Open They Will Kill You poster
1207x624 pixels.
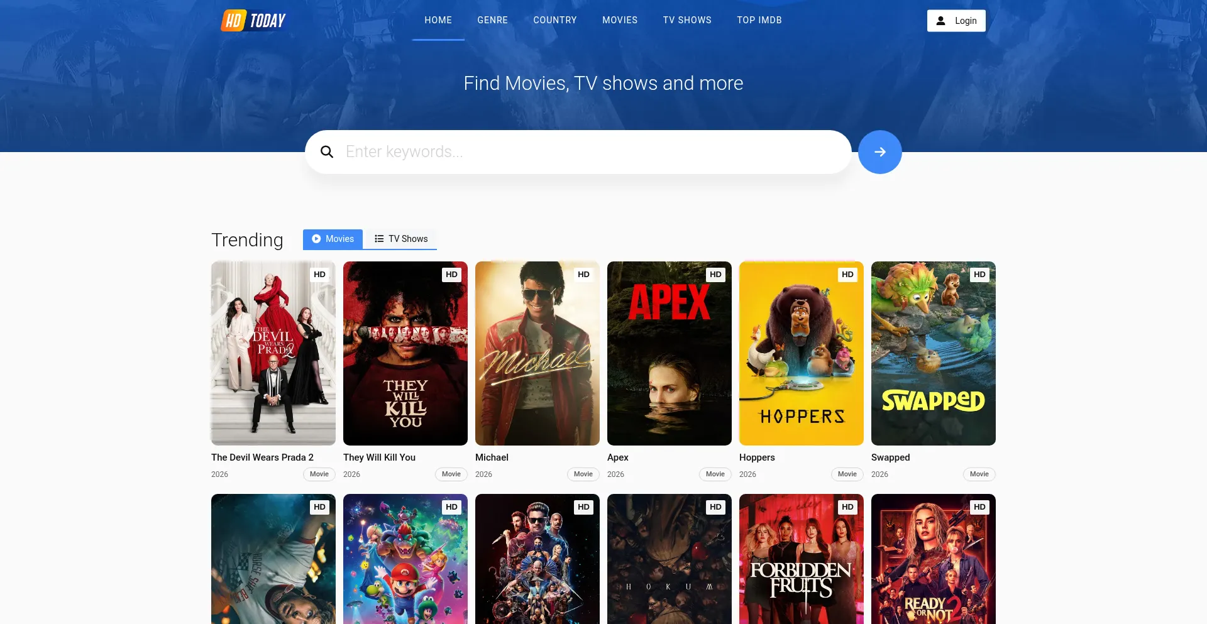(405, 353)
